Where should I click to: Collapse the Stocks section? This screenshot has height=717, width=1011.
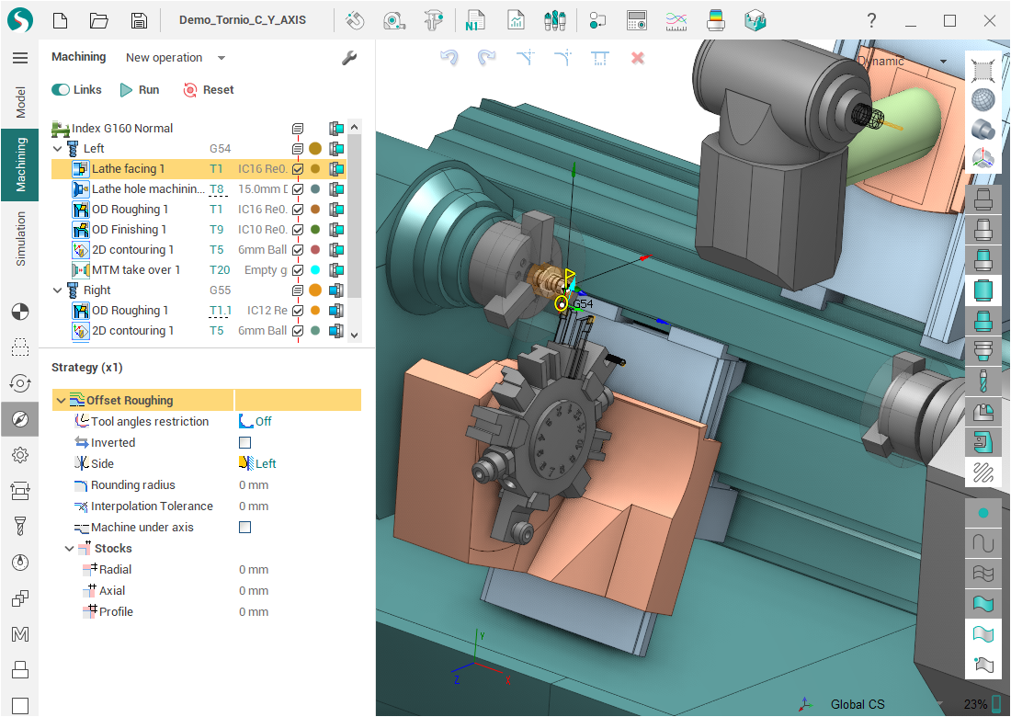(x=70, y=549)
